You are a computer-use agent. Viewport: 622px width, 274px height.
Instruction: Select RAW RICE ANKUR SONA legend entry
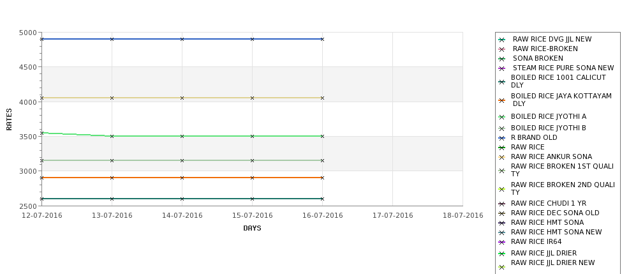pos(551,156)
